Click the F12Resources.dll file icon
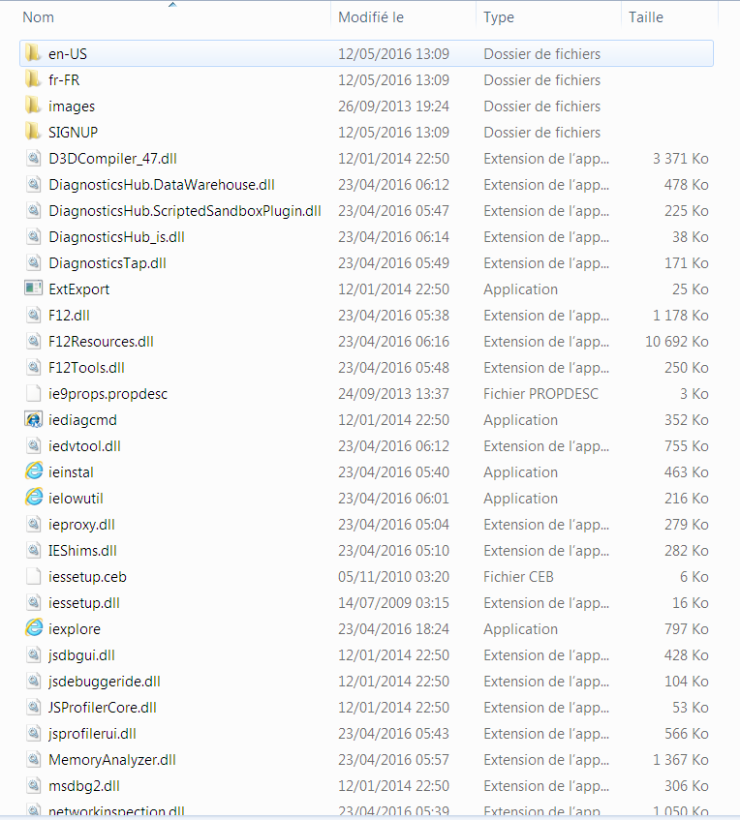The height and width of the screenshot is (820, 740). [x=34, y=341]
